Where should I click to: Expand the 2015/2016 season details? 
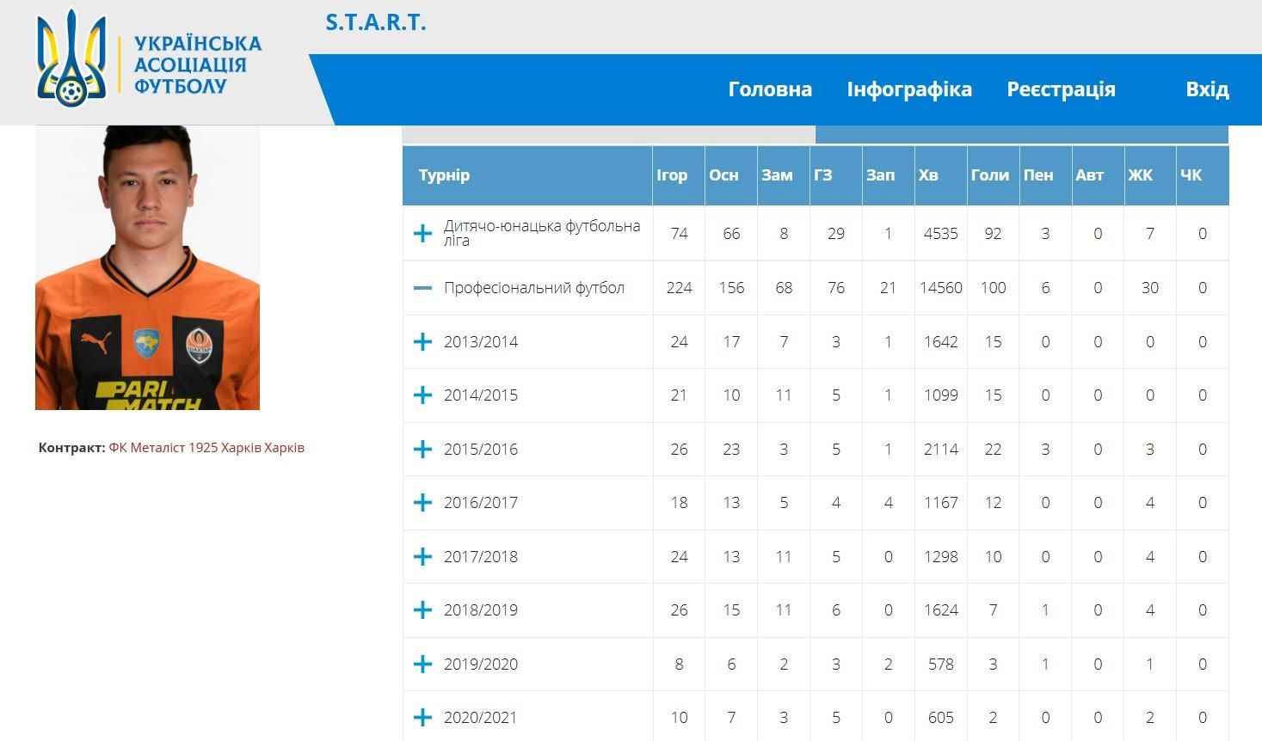422,450
